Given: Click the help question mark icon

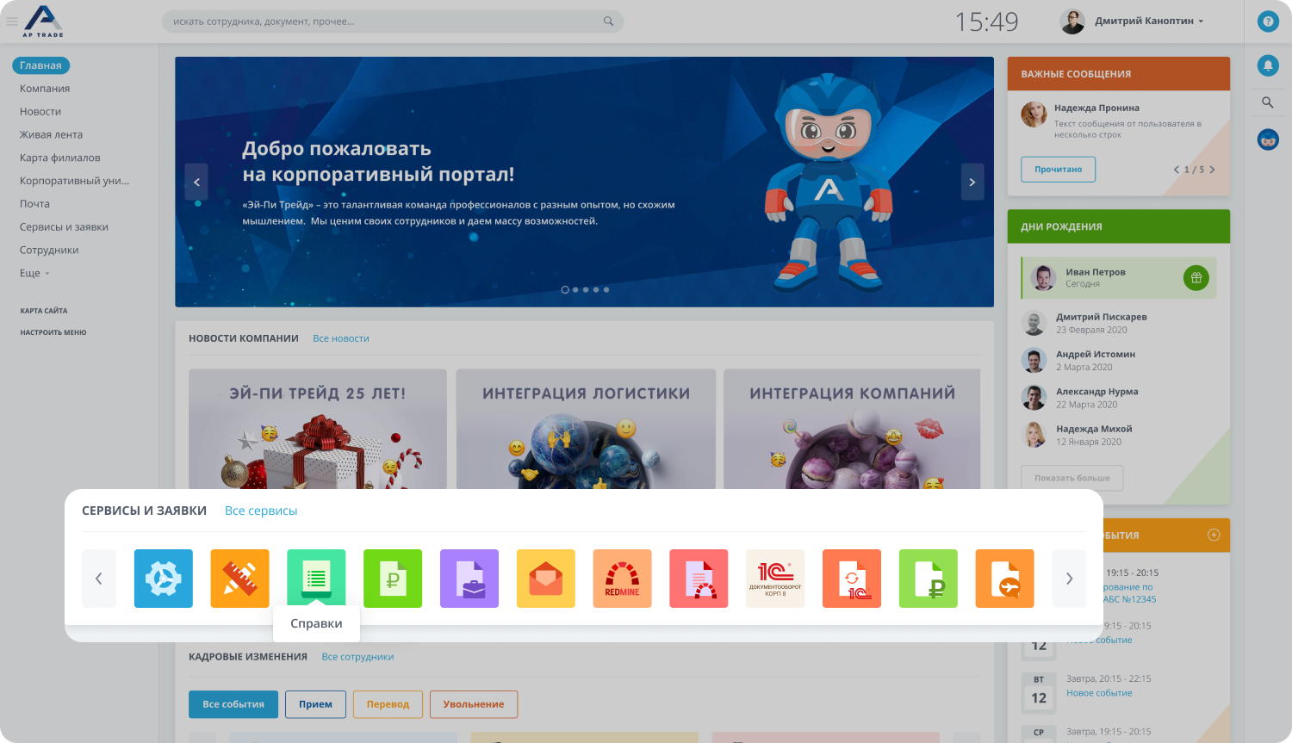Looking at the screenshot, I should pos(1268,22).
